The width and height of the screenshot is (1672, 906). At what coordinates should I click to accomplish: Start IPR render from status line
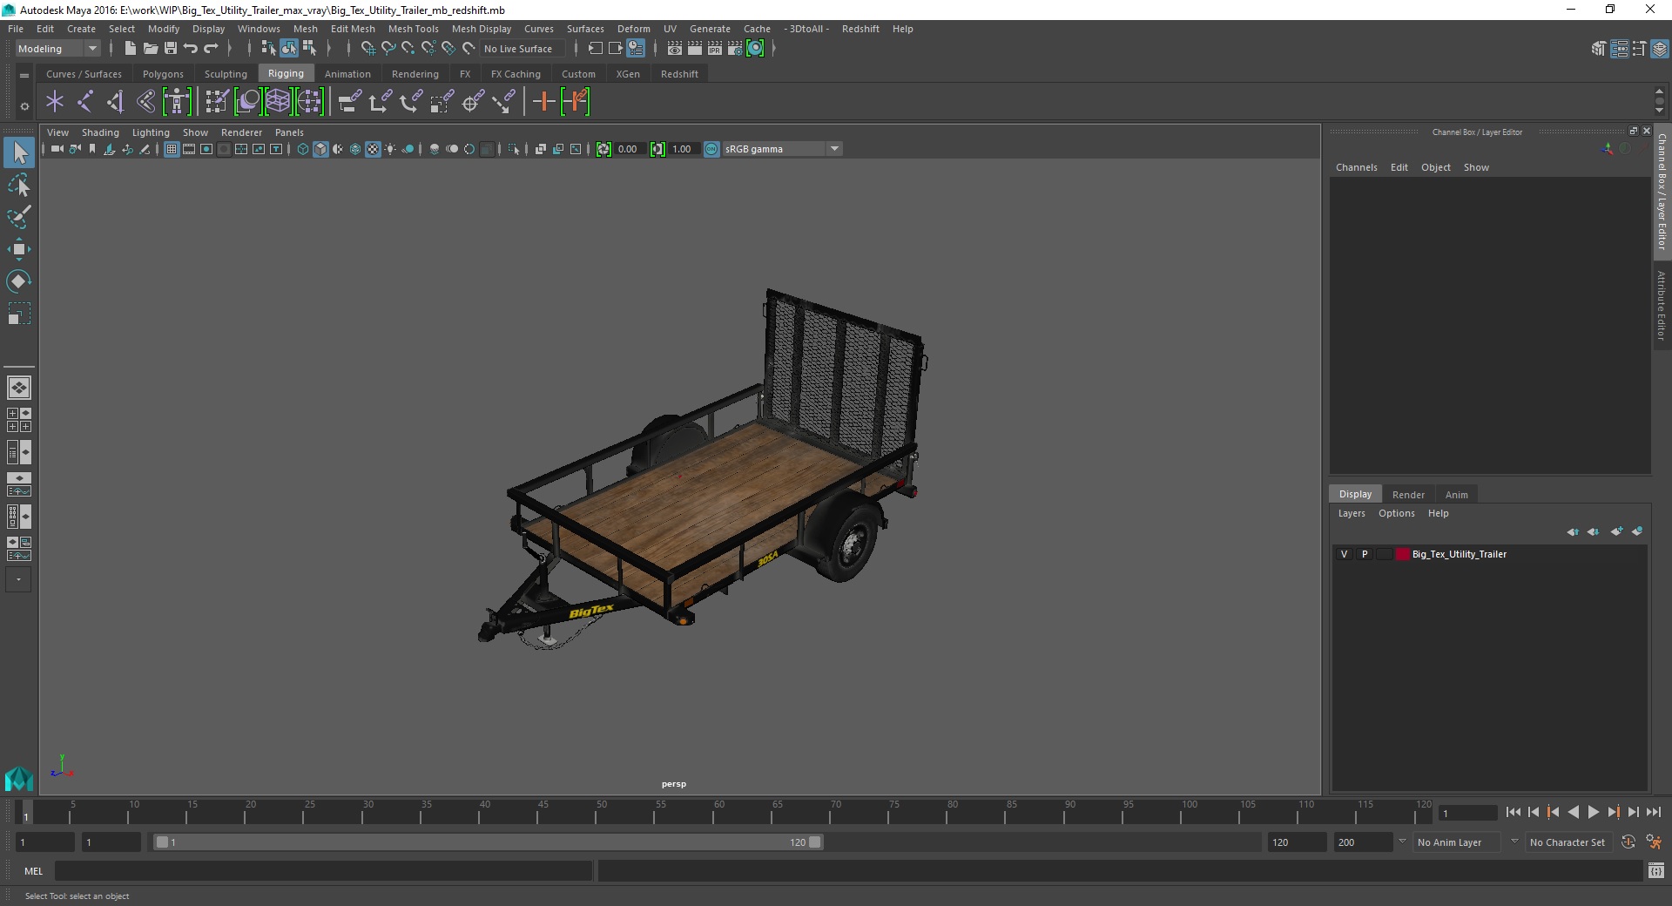click(x=715, y=49)
